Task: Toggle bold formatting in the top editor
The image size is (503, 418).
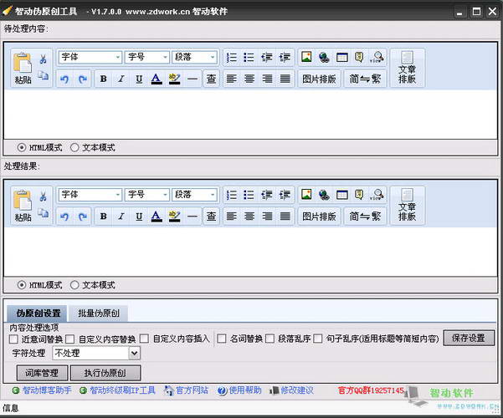Action: point(103,79)
